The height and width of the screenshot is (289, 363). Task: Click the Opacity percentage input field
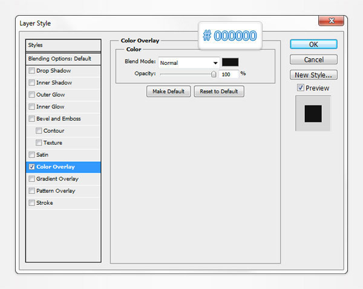coord(229,74)
